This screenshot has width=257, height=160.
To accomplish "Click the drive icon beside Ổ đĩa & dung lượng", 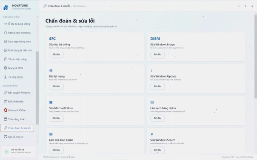I will pos(6,24).
